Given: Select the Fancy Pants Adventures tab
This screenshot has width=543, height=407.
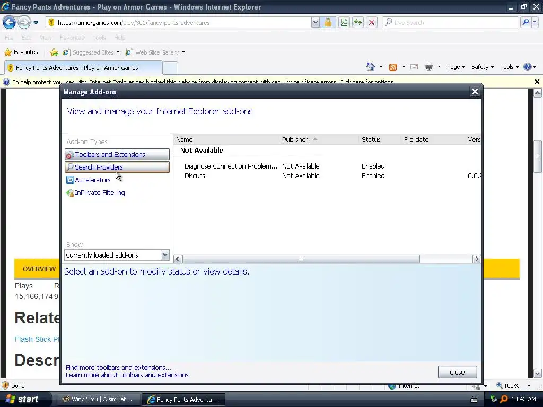Looking at the screenshot, I should pyautogui.click(x=83, y=68).
